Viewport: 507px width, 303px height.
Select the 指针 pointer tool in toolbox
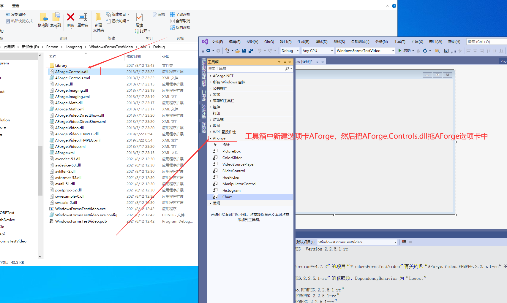(250, 145)
